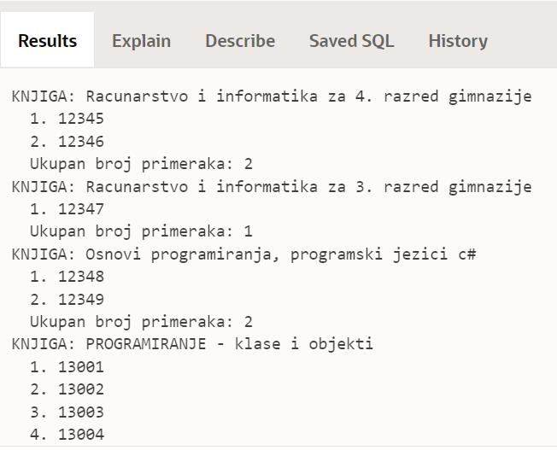Open the Explain tab
Screen dimensions: 557x450
[x=141, y=41]
